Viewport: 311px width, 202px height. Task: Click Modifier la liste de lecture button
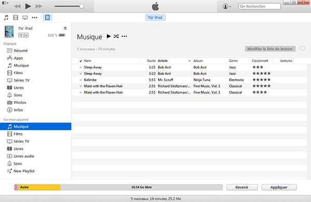click(270, 49)
